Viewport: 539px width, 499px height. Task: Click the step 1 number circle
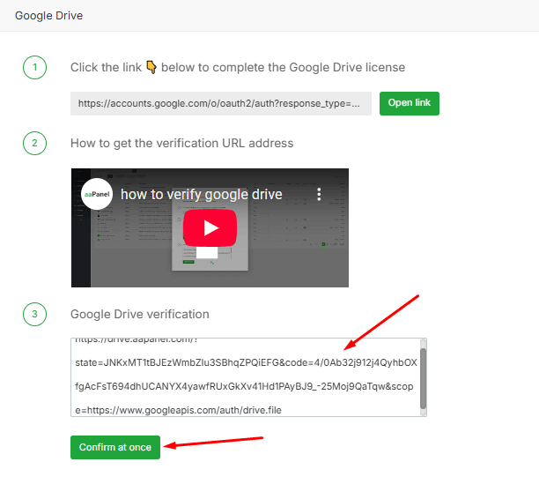34,68
